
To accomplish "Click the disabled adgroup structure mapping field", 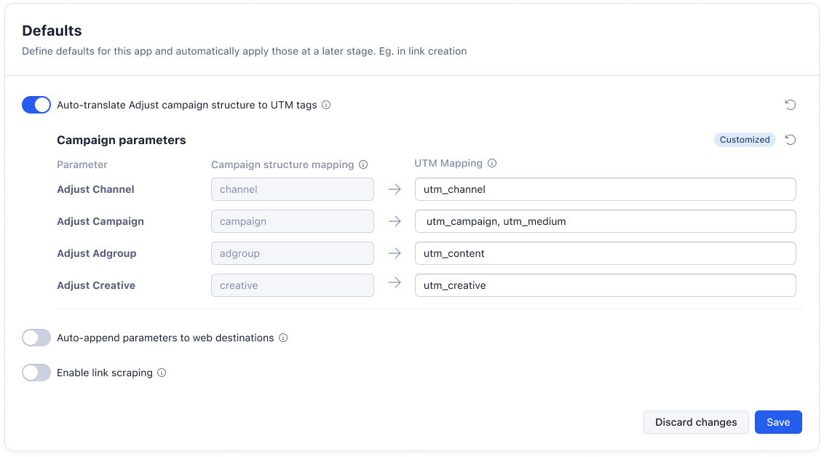I will (293, 253).
